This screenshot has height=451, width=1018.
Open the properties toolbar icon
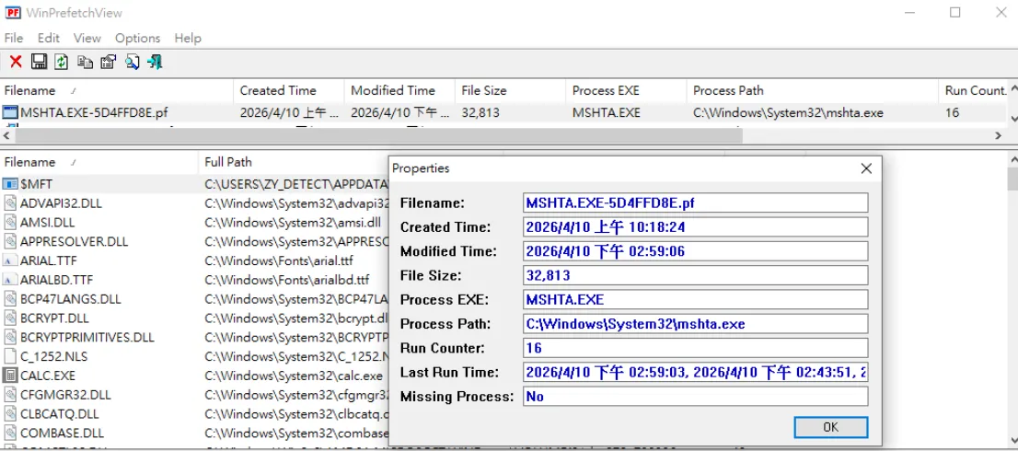109,62
